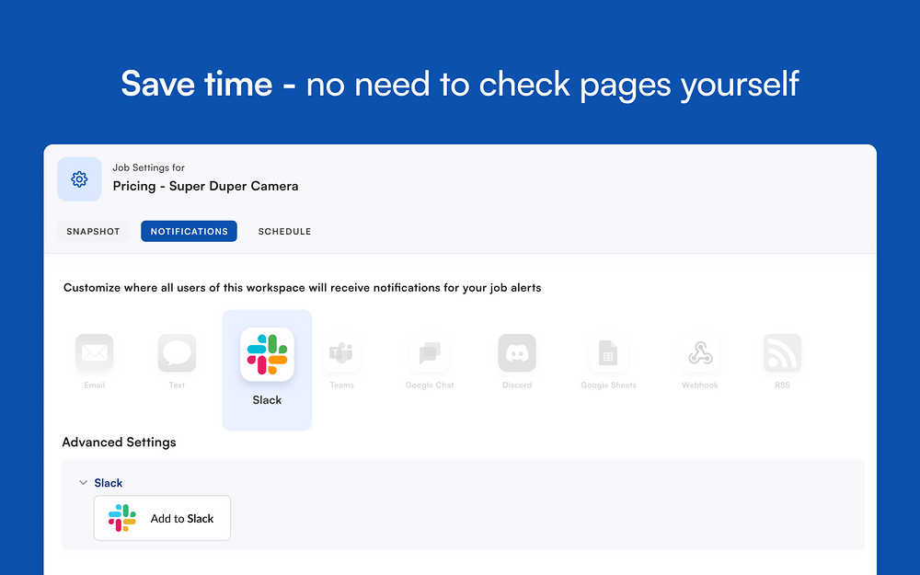Click the Job Settings gear icon
Screen dimensions: 920x575
(79, 179)
